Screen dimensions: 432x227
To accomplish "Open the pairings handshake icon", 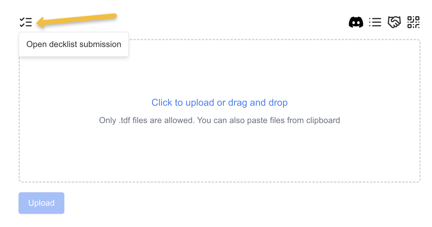I will click(394, 22).
